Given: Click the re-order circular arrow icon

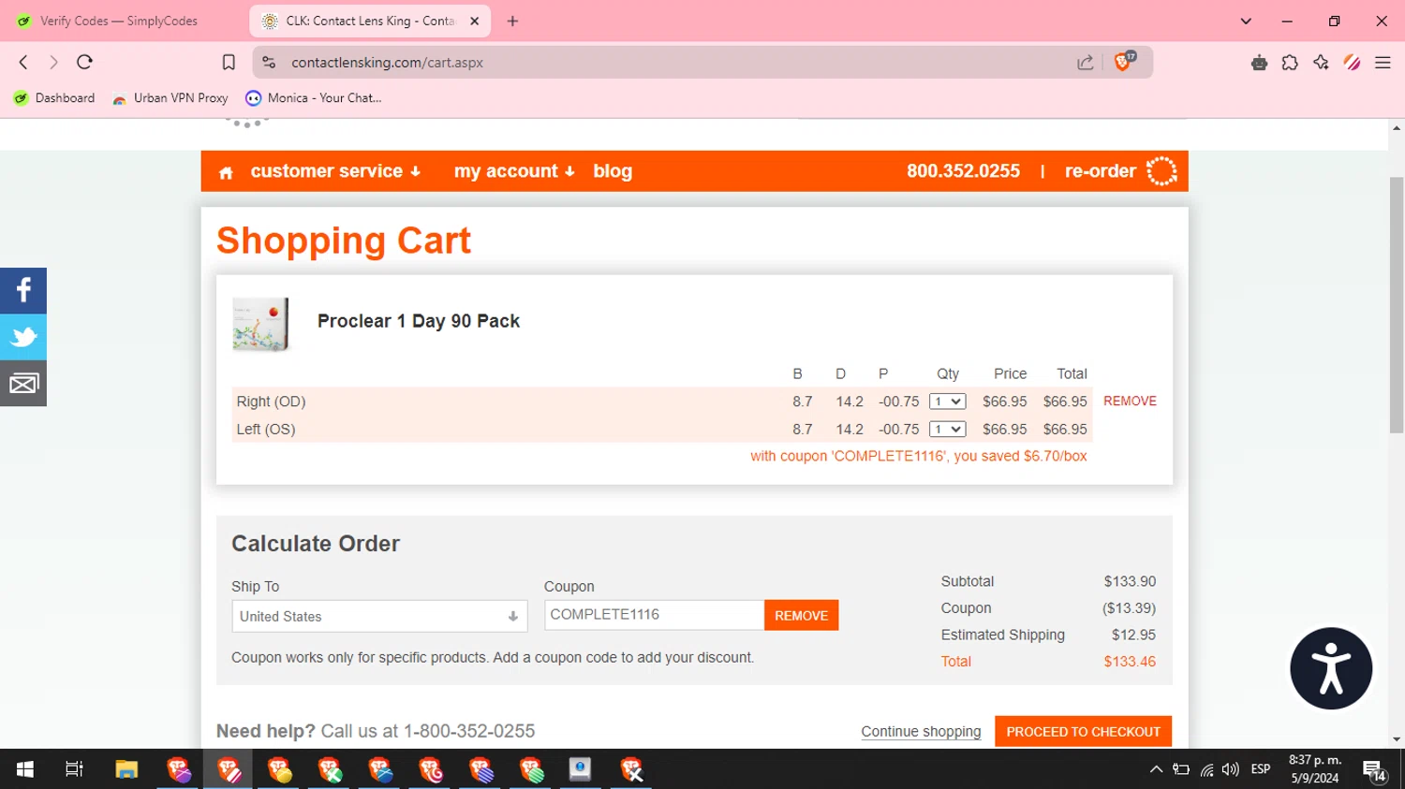Looking at the screenshot, I should click(1161, 171).
